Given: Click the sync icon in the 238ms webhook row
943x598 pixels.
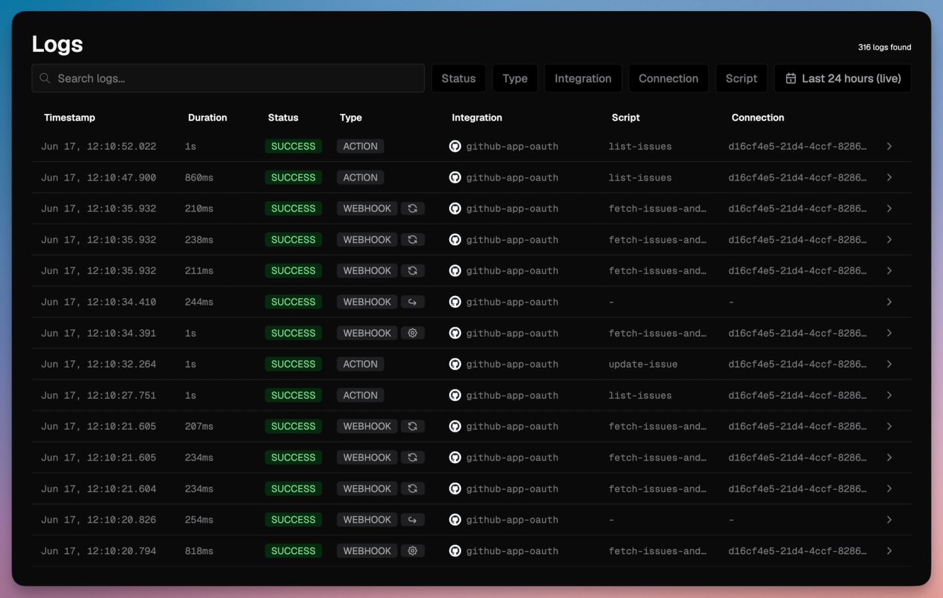Looking at the screenshot, I should tap(413, 240).
